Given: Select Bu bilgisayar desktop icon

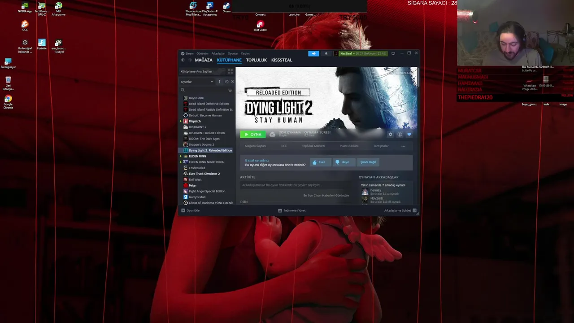Looking at the screenshot, I should click(x=8, y=63).
